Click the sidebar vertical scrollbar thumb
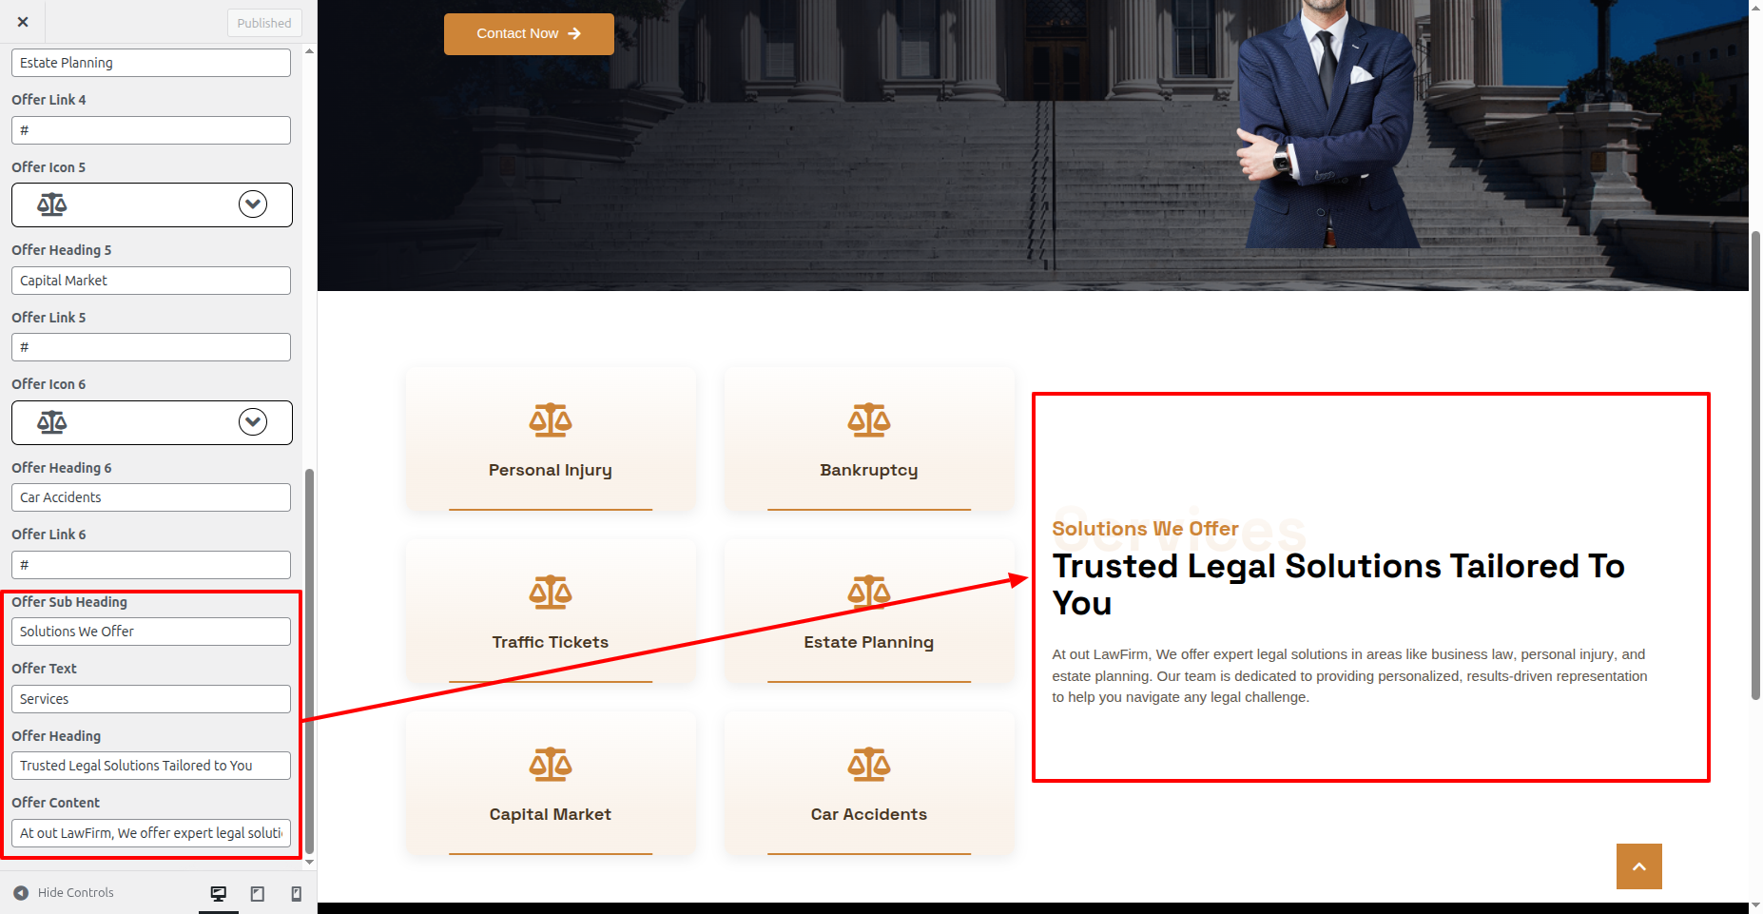 pyautogui.click(x=309, y=661)
